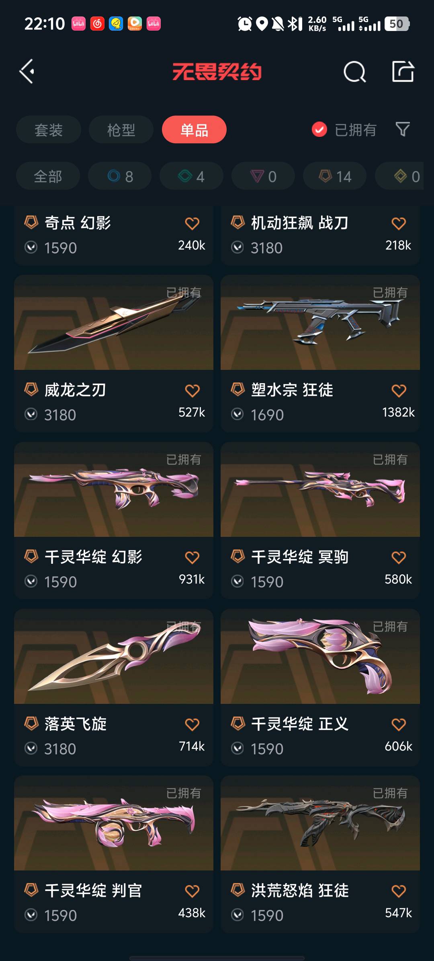Viewport: 434px width, 961px height.
Task: Favorite 落英飞旋 using heart icon
Action: pyautogui.click(x=192, y=724)
